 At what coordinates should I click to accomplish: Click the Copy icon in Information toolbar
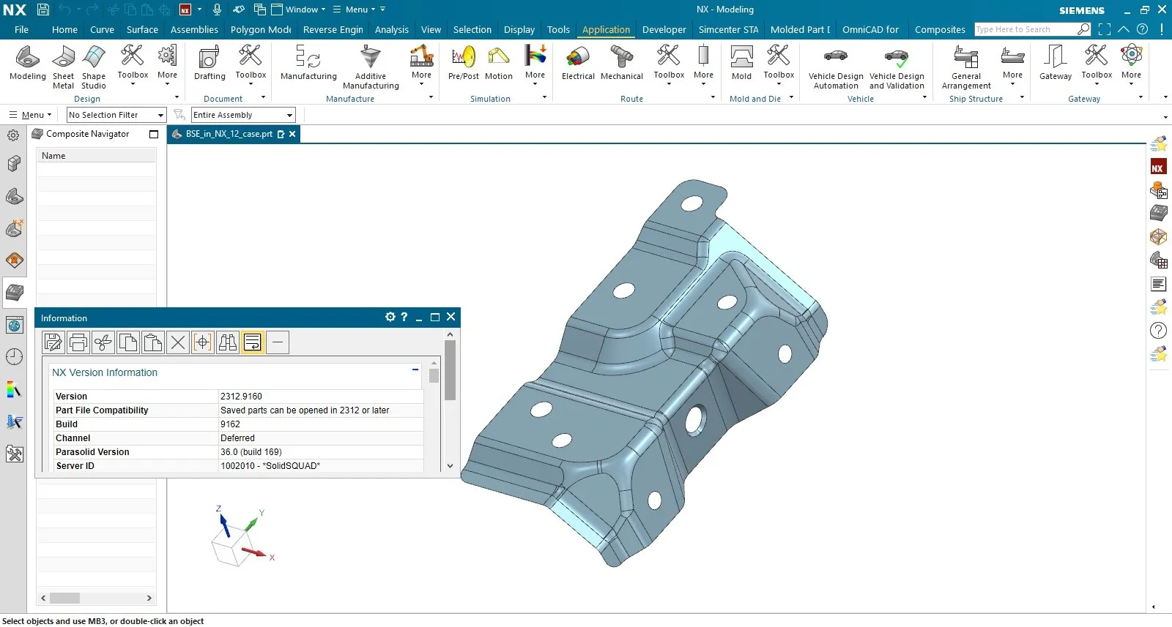click(128, 342)
